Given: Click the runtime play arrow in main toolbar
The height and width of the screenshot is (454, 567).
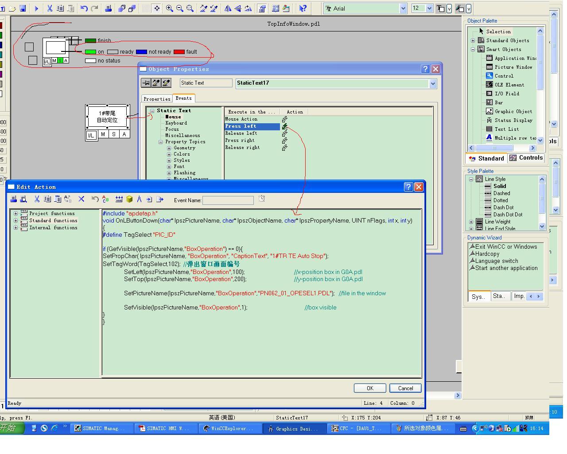Looking at the screenshot, I should (36, 8).
